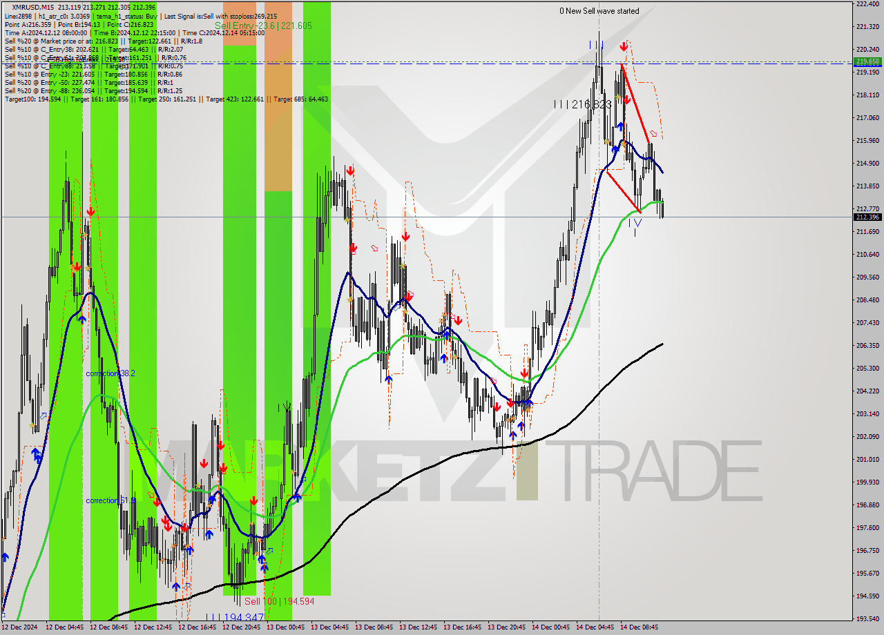The width and height of the screenshot is (884, 635).
Task: Click the 206.350 price axis label
Action: coord(867,345)
